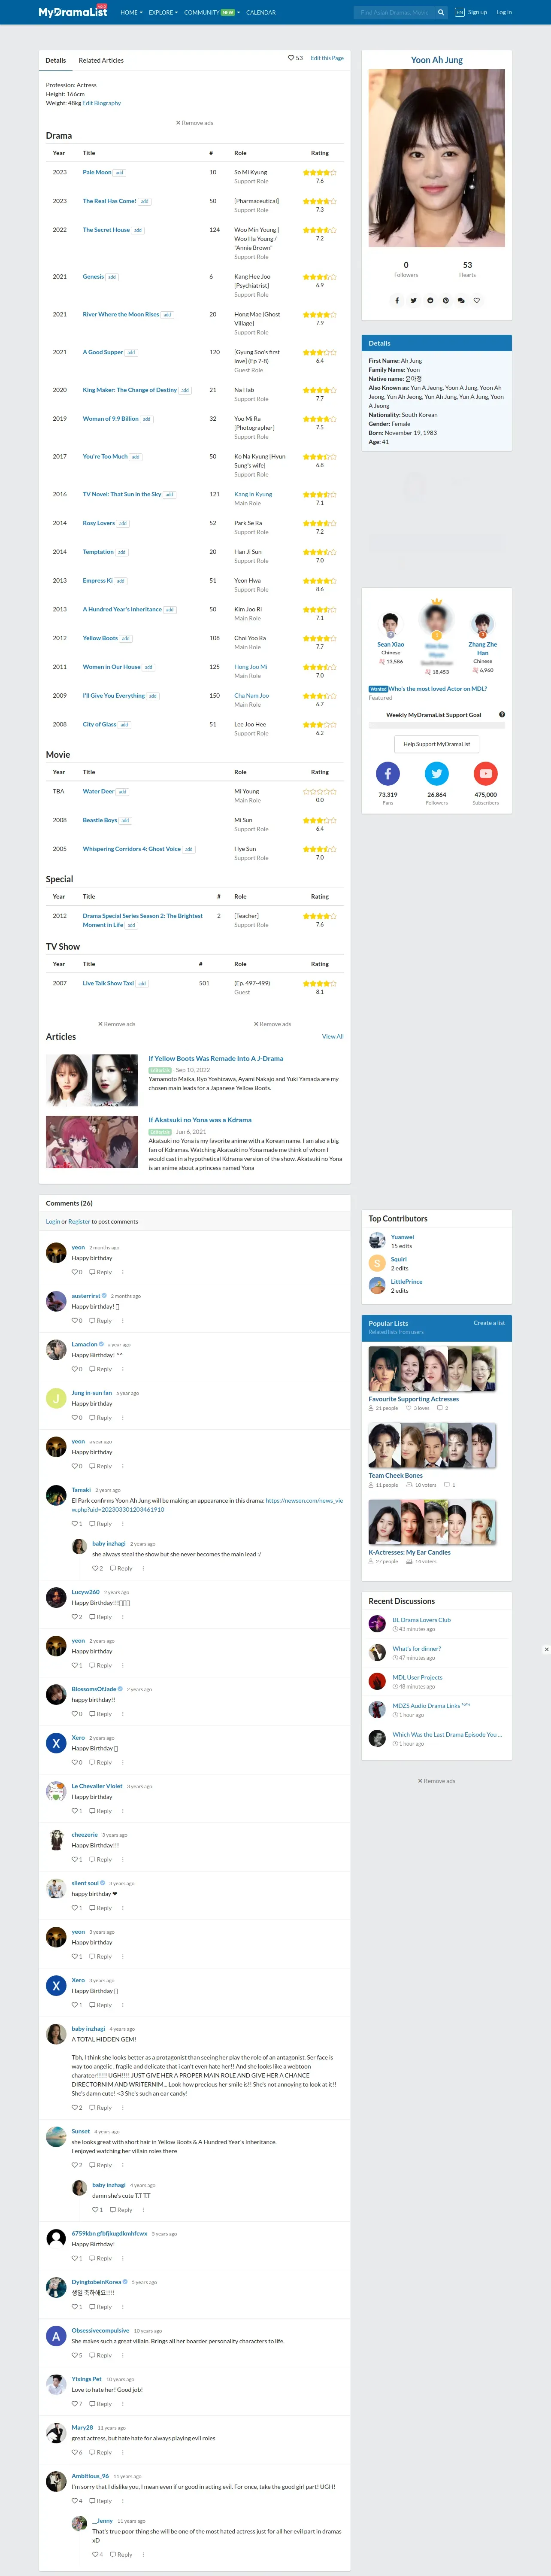
Task: Open Favourite Supporting Actresses list
Action: tap(414, 1399)
